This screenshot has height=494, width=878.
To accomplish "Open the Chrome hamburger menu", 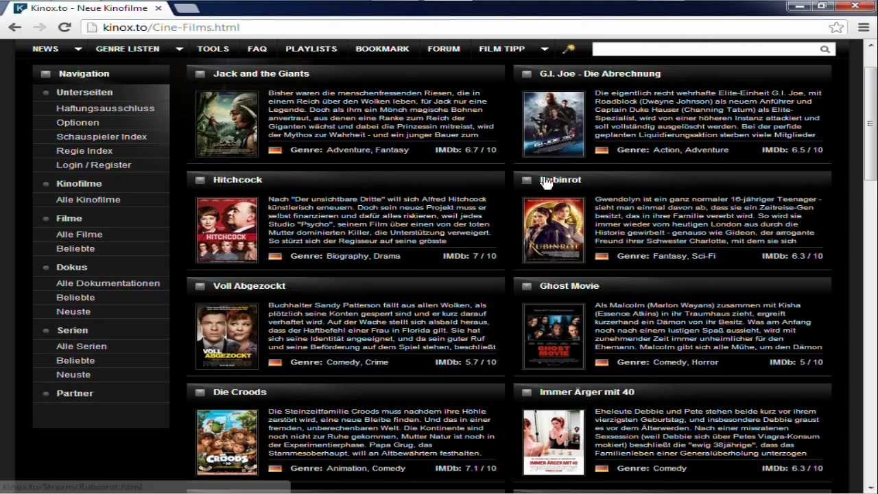I will [864, 27].
